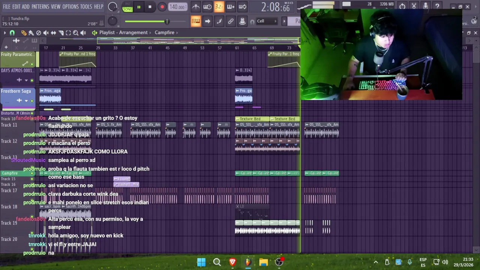The image size is (480, 270).
Task: Open the DAY5 ATMOS track dropdown arrow
Action: [26, 80]
